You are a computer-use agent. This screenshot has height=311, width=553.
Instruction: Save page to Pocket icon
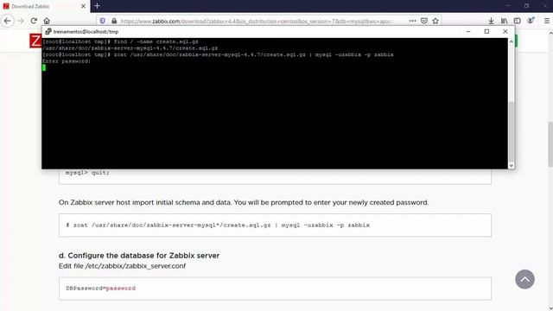coord(424,21)
